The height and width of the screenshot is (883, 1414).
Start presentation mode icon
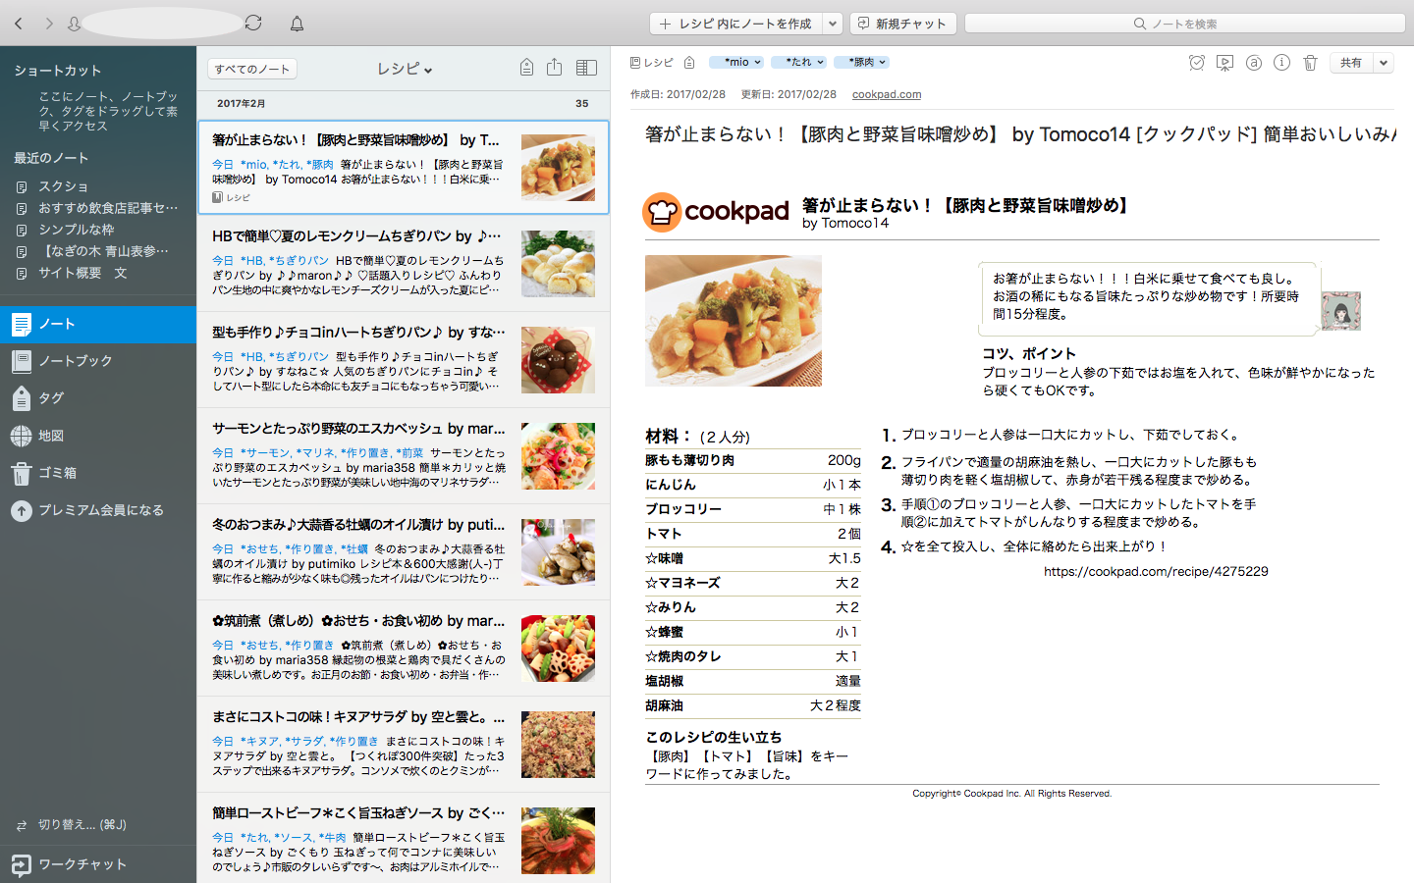tap(1224, 63)
